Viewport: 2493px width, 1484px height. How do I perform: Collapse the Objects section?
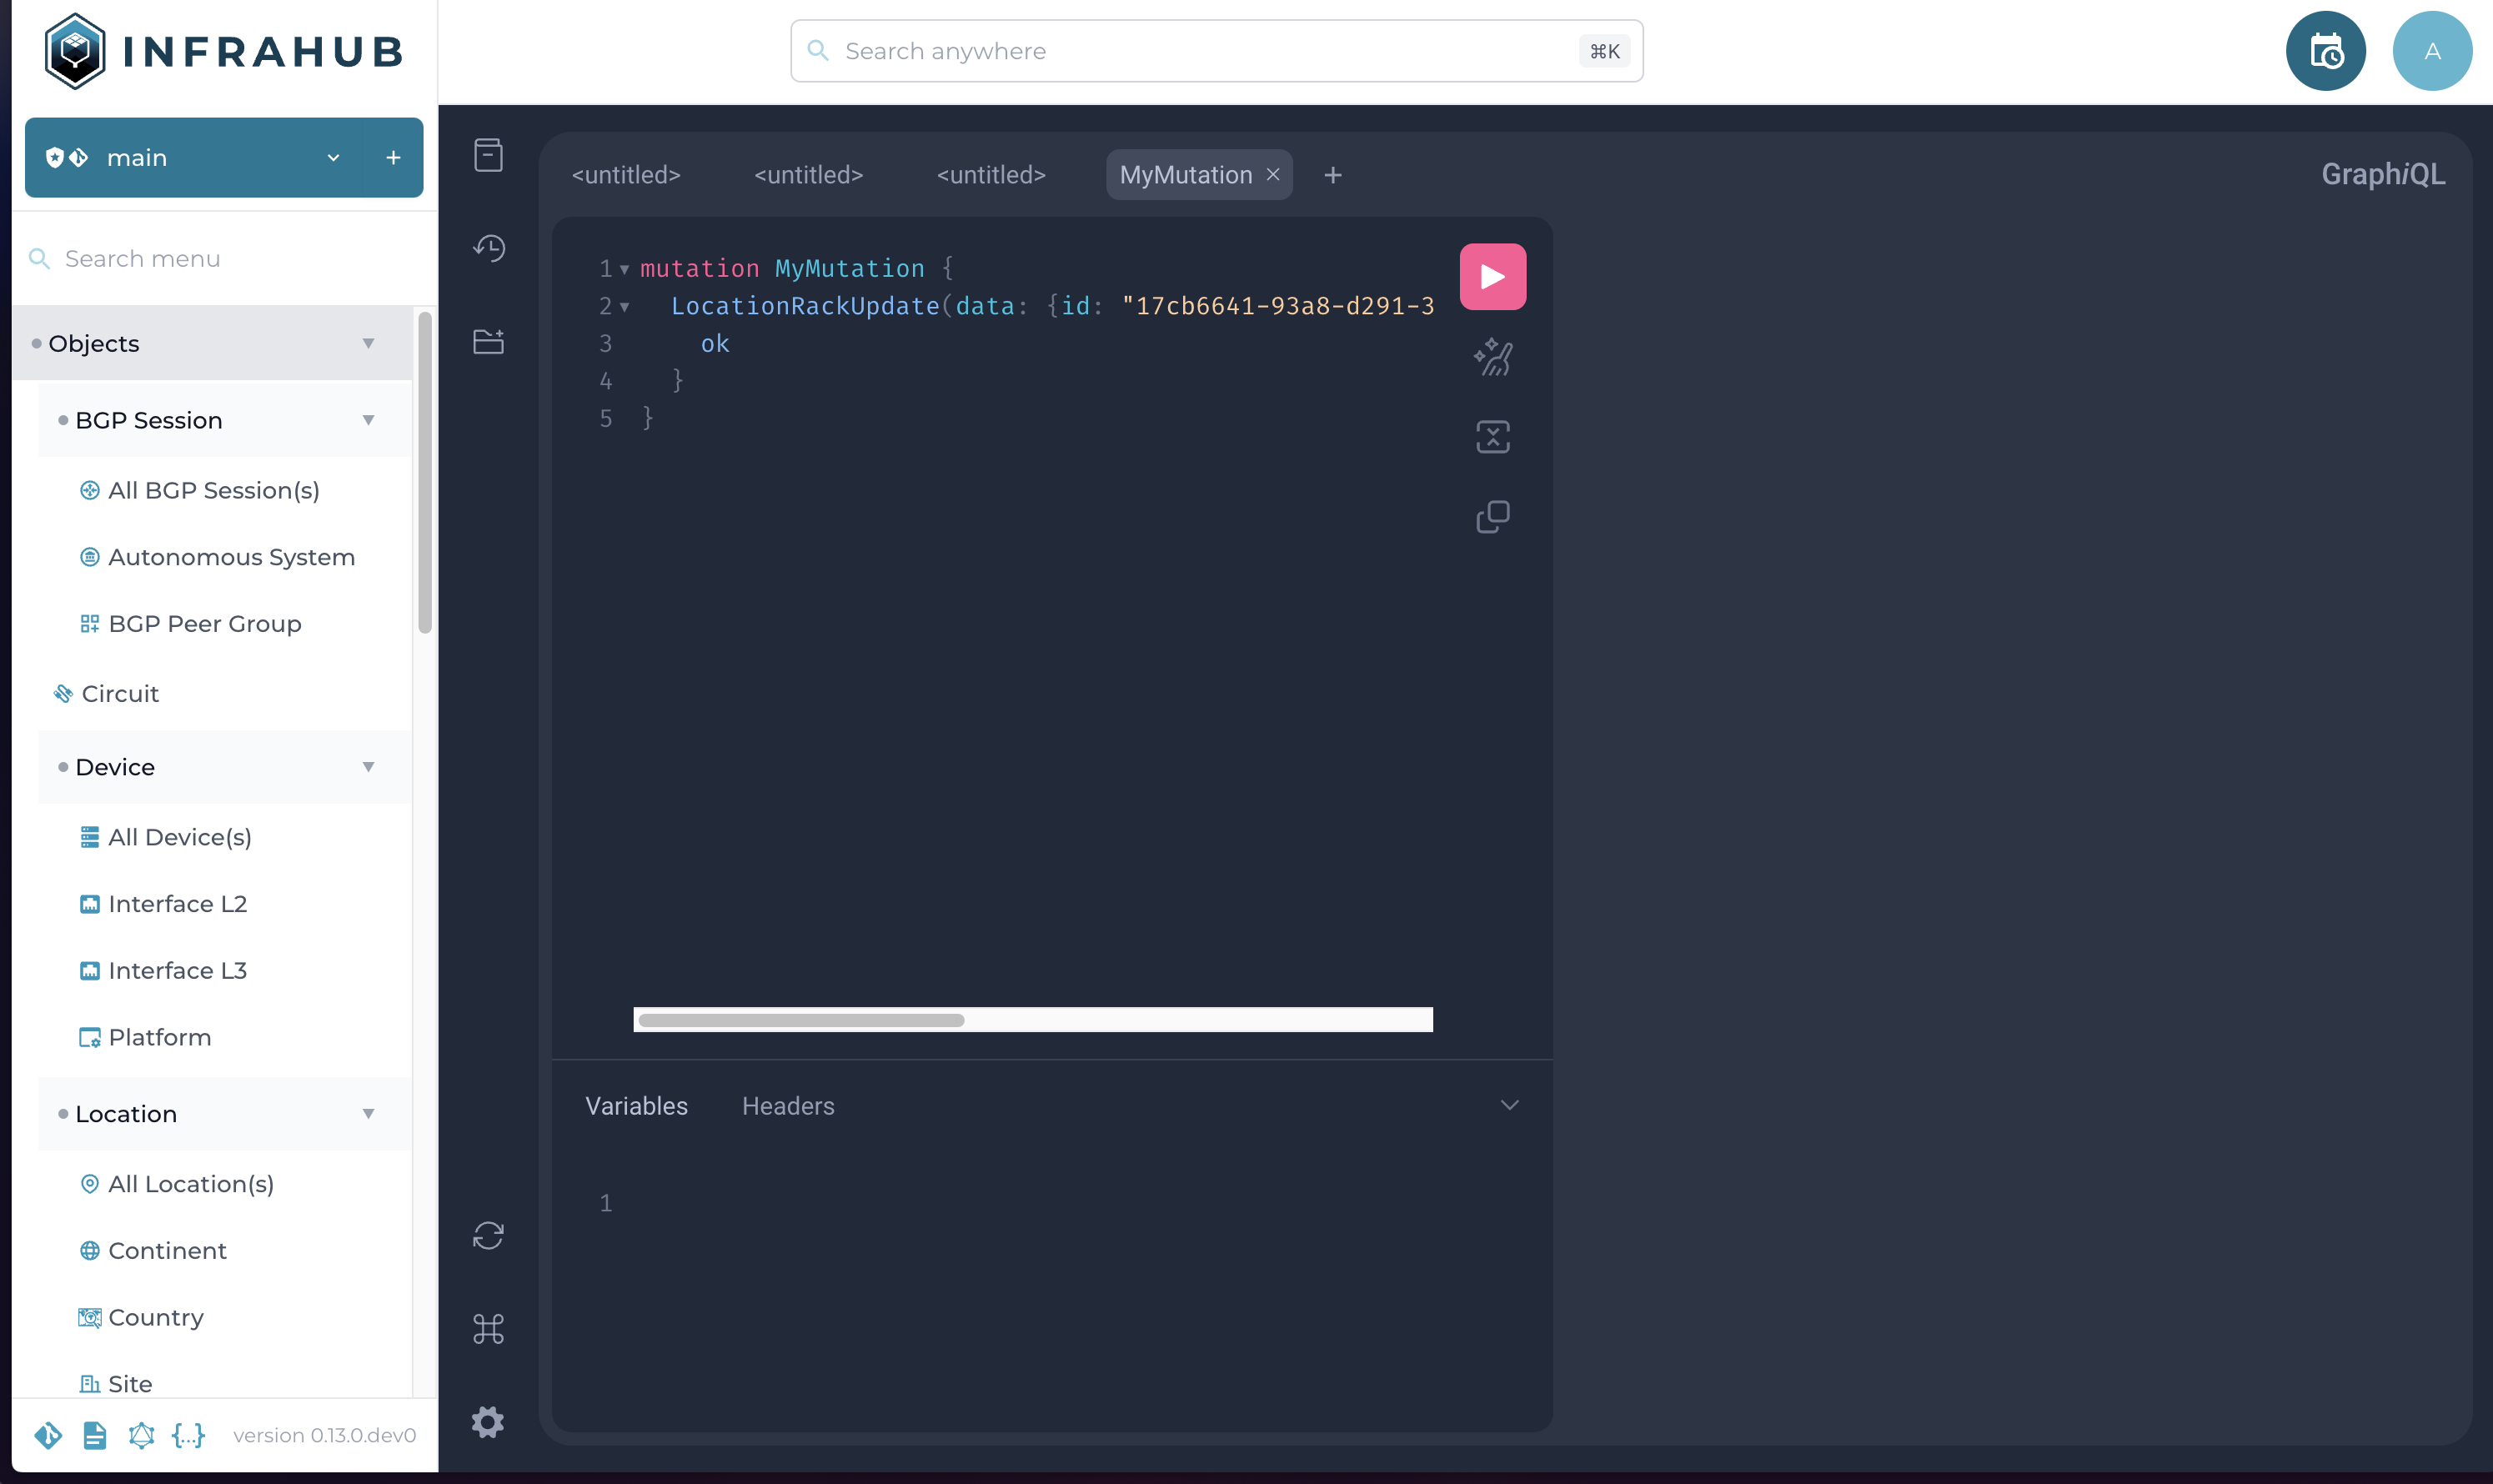tap(368, 343)
